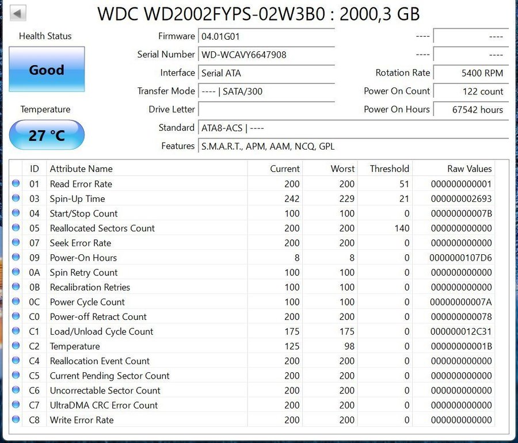This screenshot has width=518, height=443.
Task: Click the Rotation Rate 5400 RPM field
Action: [470, 73]
